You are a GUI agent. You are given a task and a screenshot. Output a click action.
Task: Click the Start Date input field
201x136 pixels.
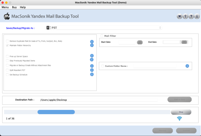(x=127, y=42)
